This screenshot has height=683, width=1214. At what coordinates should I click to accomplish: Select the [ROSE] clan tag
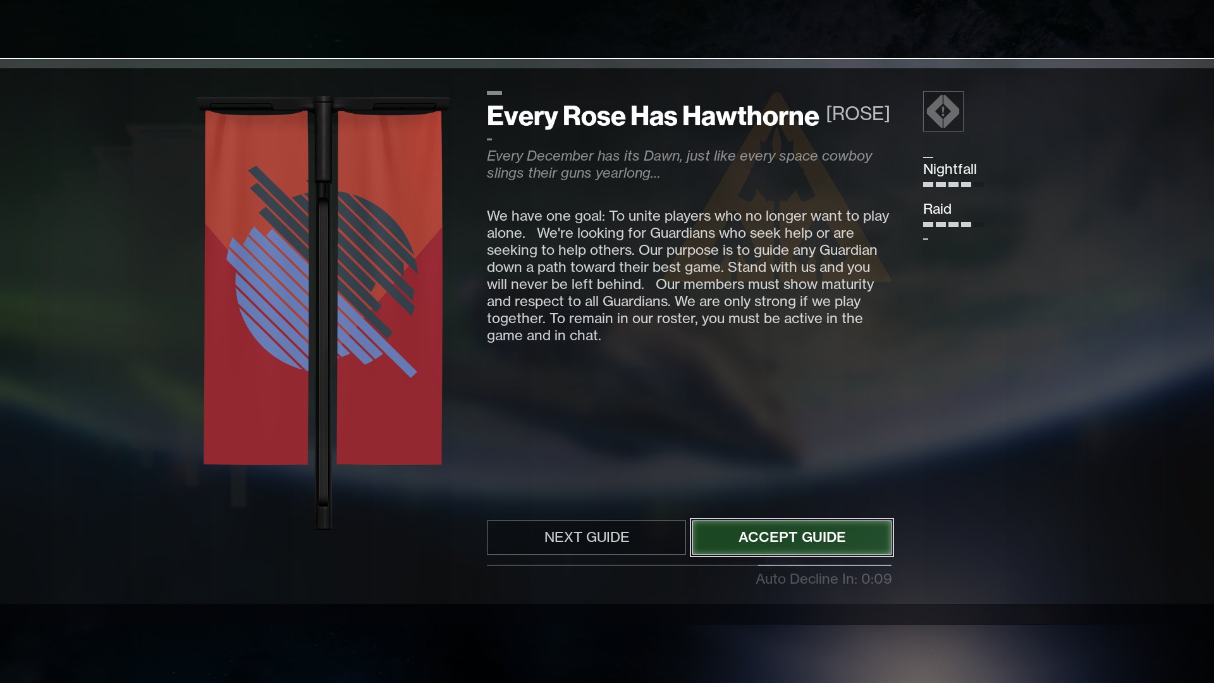tap(857, 114)
